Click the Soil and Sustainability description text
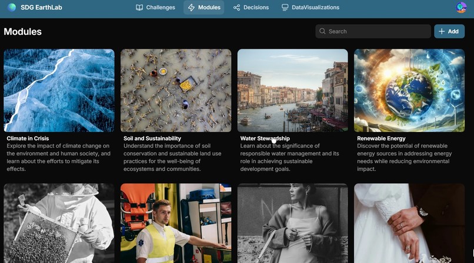474x263 pixels. tap(172, 158)
